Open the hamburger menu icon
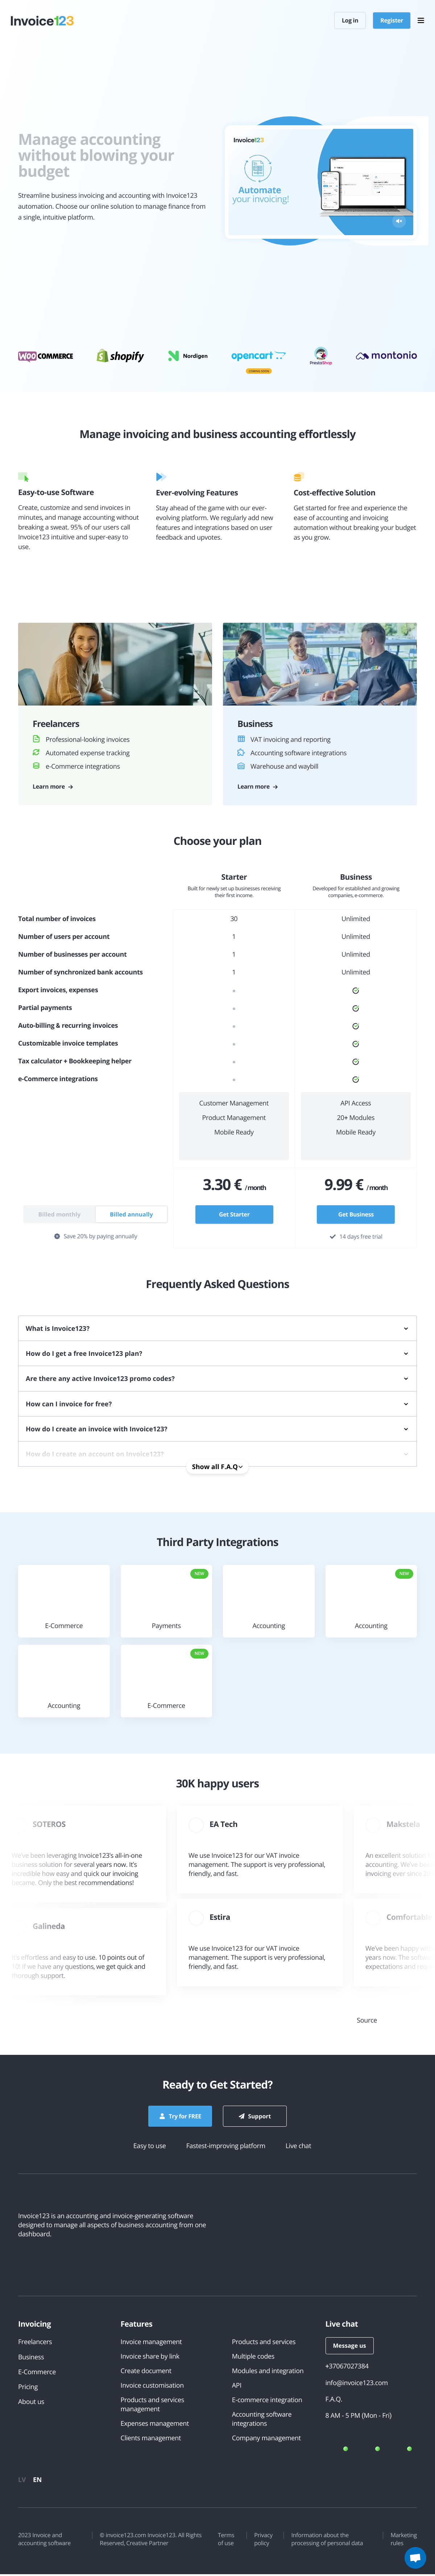 421,20
